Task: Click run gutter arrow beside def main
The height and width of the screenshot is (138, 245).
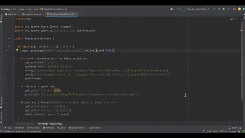Action: tap(9, 46)
